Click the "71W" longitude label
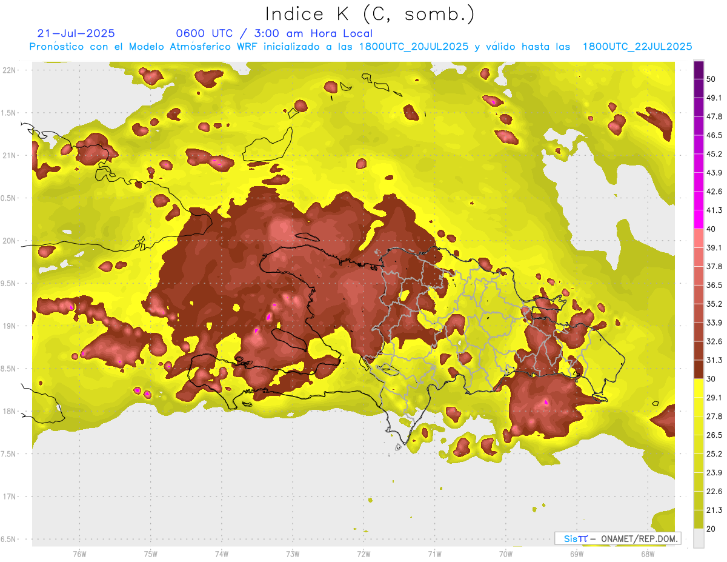 (434, 554)
